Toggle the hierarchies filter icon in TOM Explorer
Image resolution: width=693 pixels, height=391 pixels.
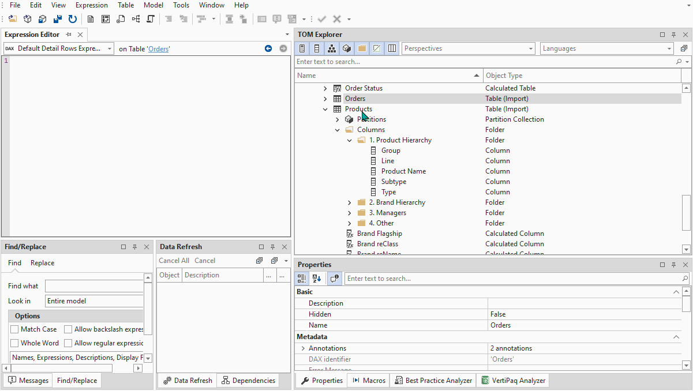332,48
